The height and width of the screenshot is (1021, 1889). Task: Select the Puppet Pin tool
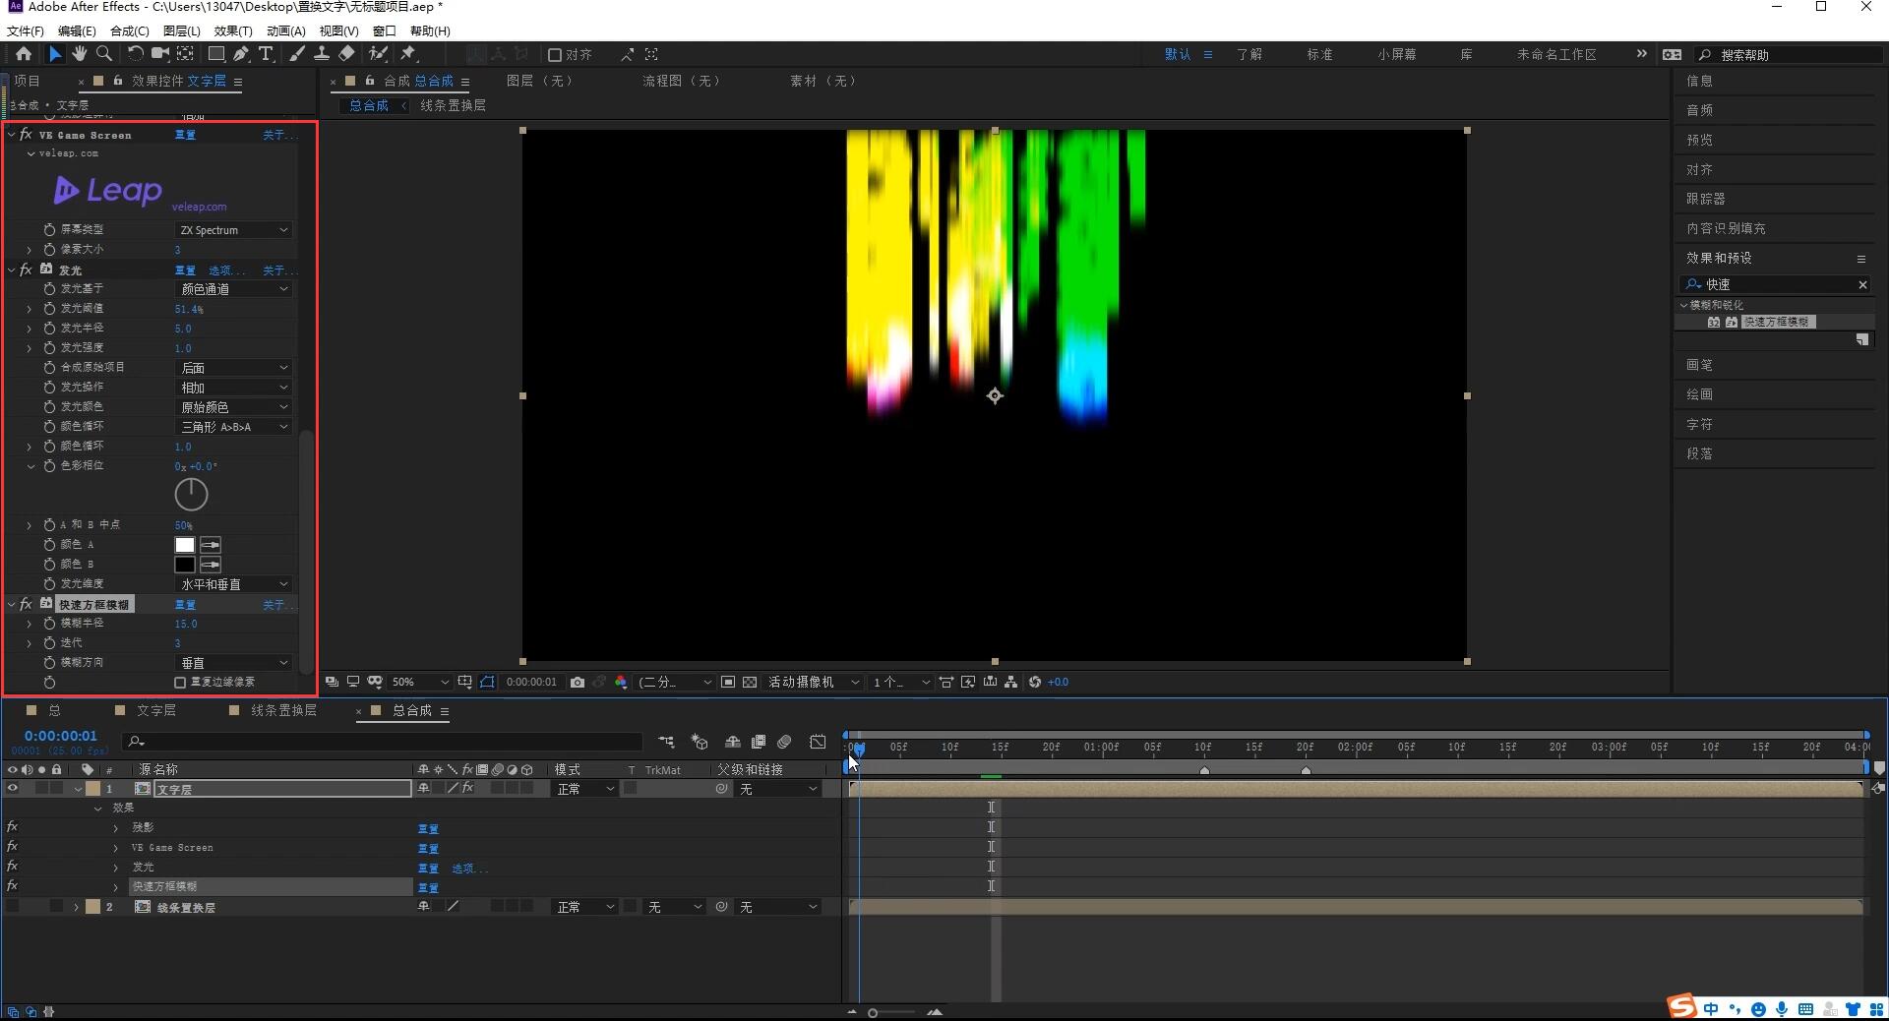[408, 54]
